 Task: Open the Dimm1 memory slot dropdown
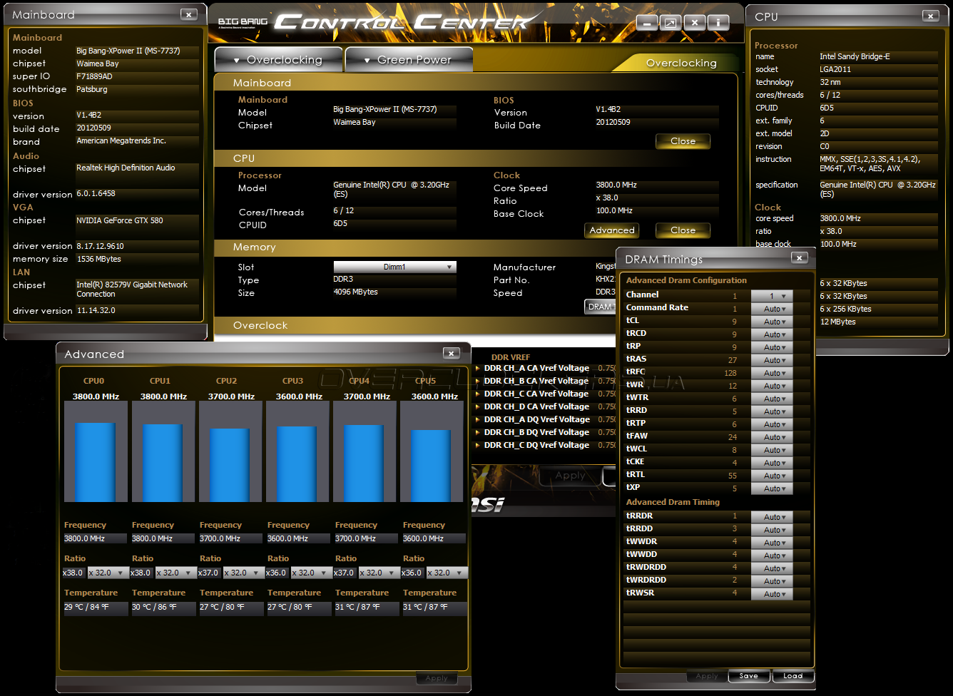click(x=394, y=267)
